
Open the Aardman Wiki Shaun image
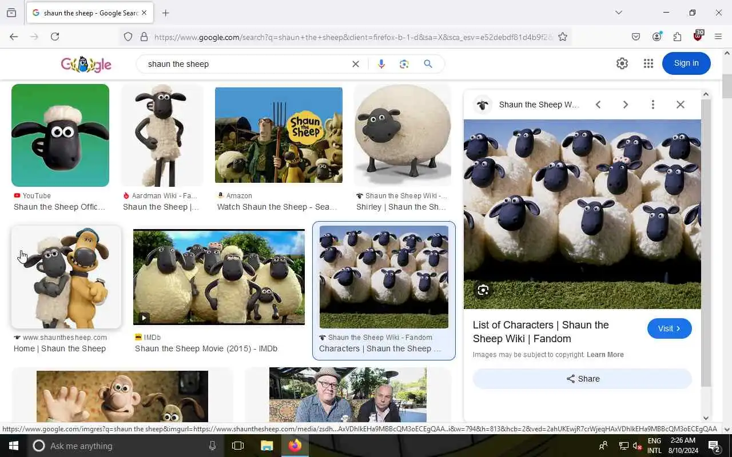click(162, 135)
